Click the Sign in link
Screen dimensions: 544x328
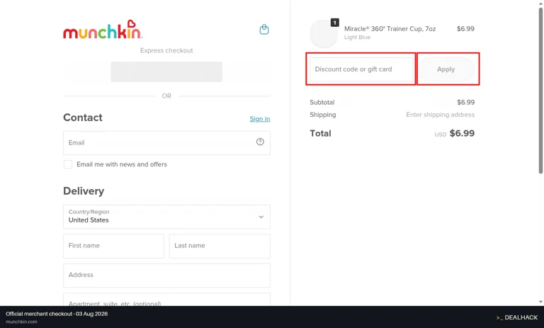point(260,119)
